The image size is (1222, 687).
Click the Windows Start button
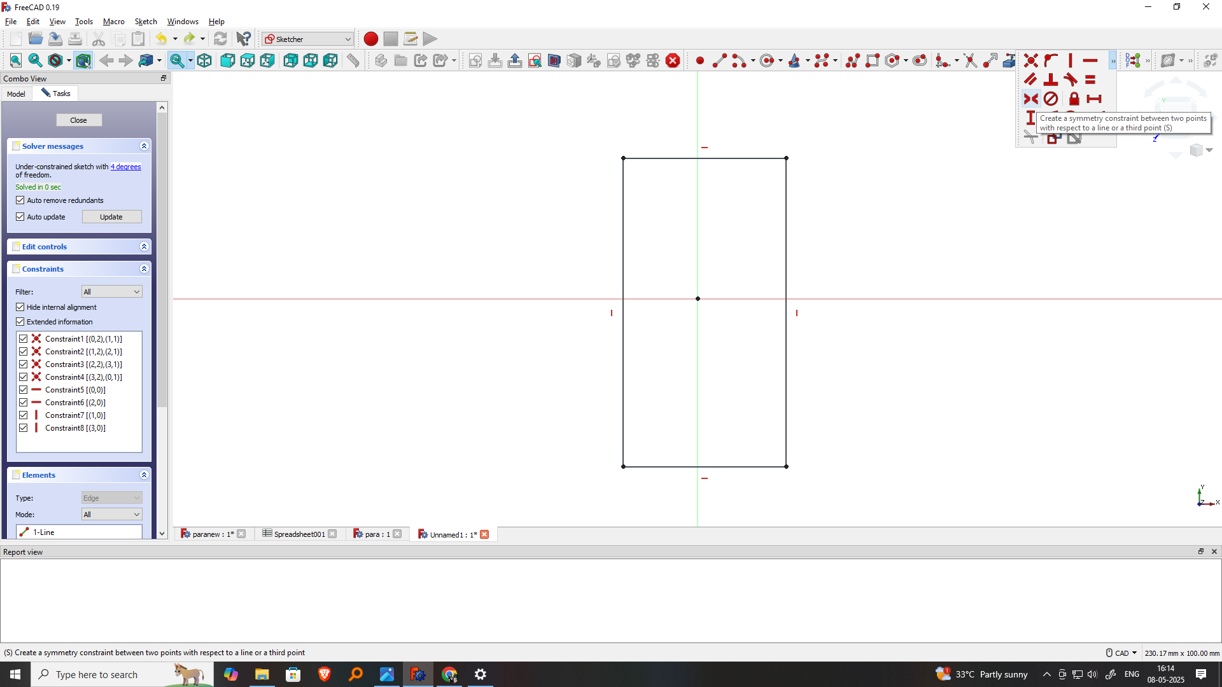[x=15, y=674]
